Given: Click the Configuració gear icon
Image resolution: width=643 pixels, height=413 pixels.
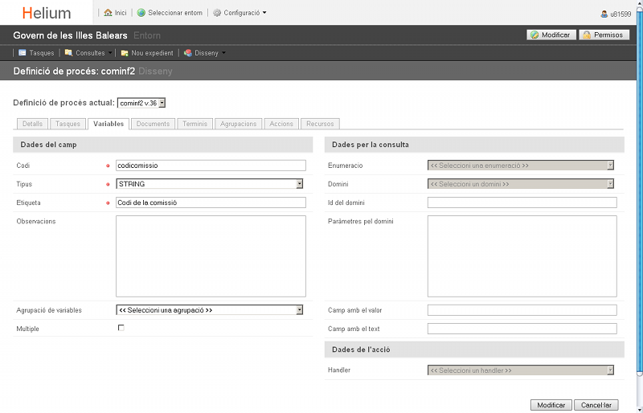Looking at the screenshot, I should pos(217,13).
